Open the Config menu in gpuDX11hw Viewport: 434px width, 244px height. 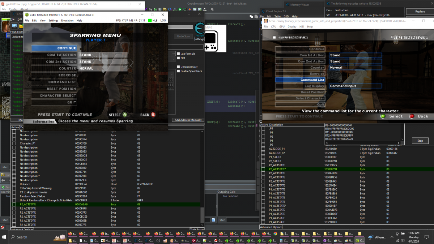click(13, 9)
